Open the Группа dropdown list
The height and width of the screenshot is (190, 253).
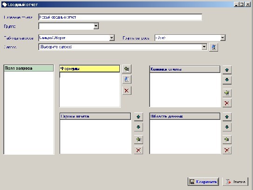click(x=96, y=26)
